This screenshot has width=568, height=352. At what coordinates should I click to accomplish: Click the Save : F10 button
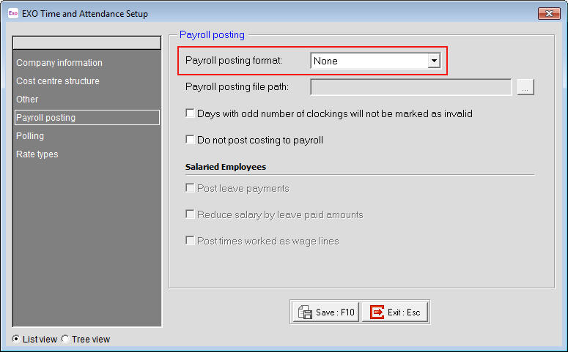click(325, 312)
